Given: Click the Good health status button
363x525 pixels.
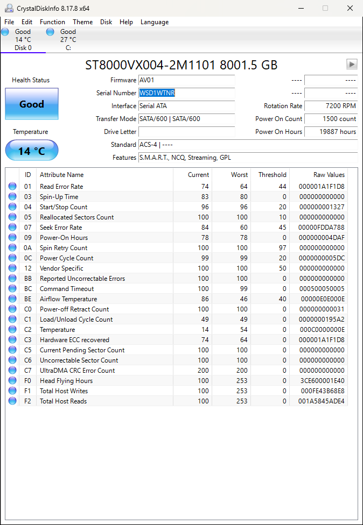Looking at the screenshot, I should click(32, 104).
